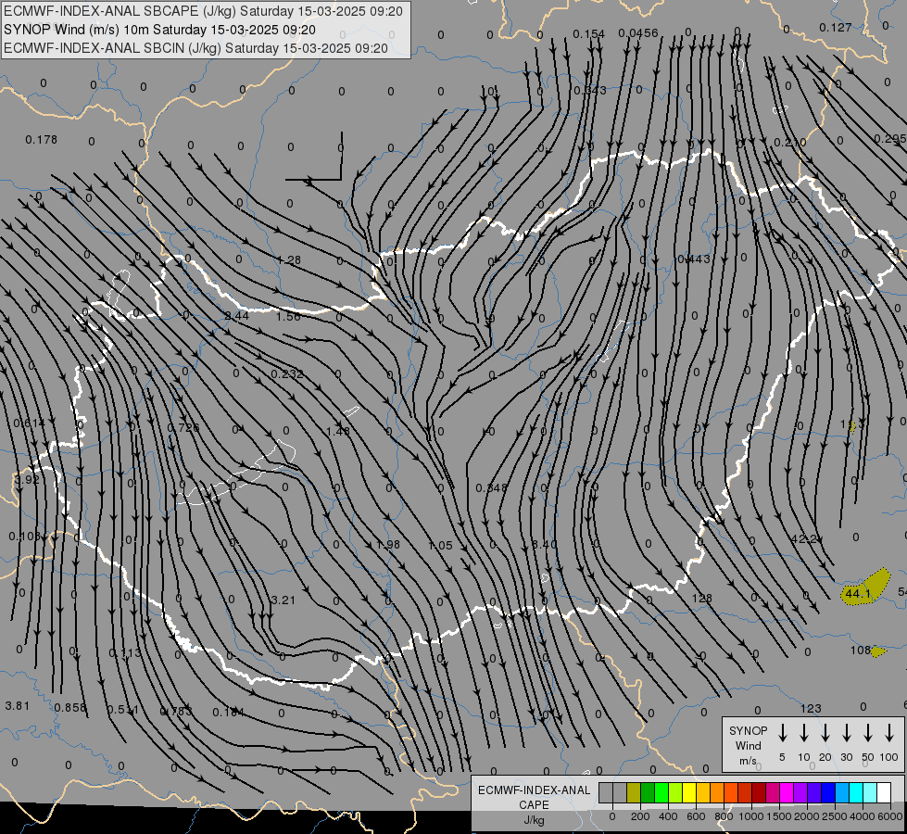Click the 1.56 value on the map
Screen dimensions: 907x834
point(288,317)
